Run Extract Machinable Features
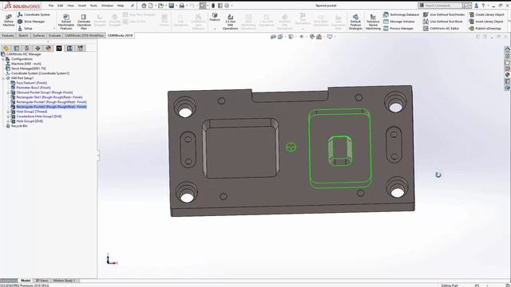511x287 pixels. [66, 22]
